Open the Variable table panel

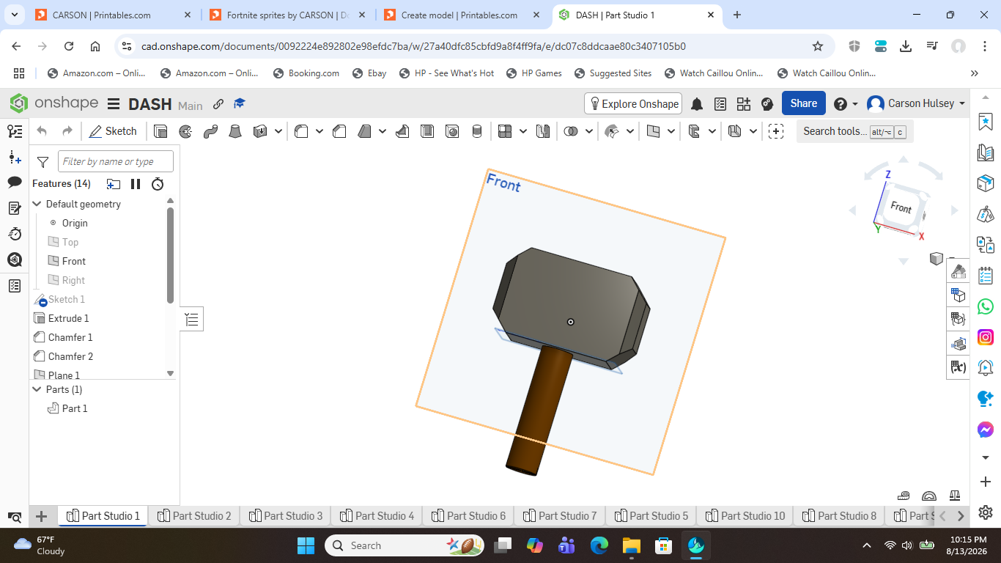(958, 367)
